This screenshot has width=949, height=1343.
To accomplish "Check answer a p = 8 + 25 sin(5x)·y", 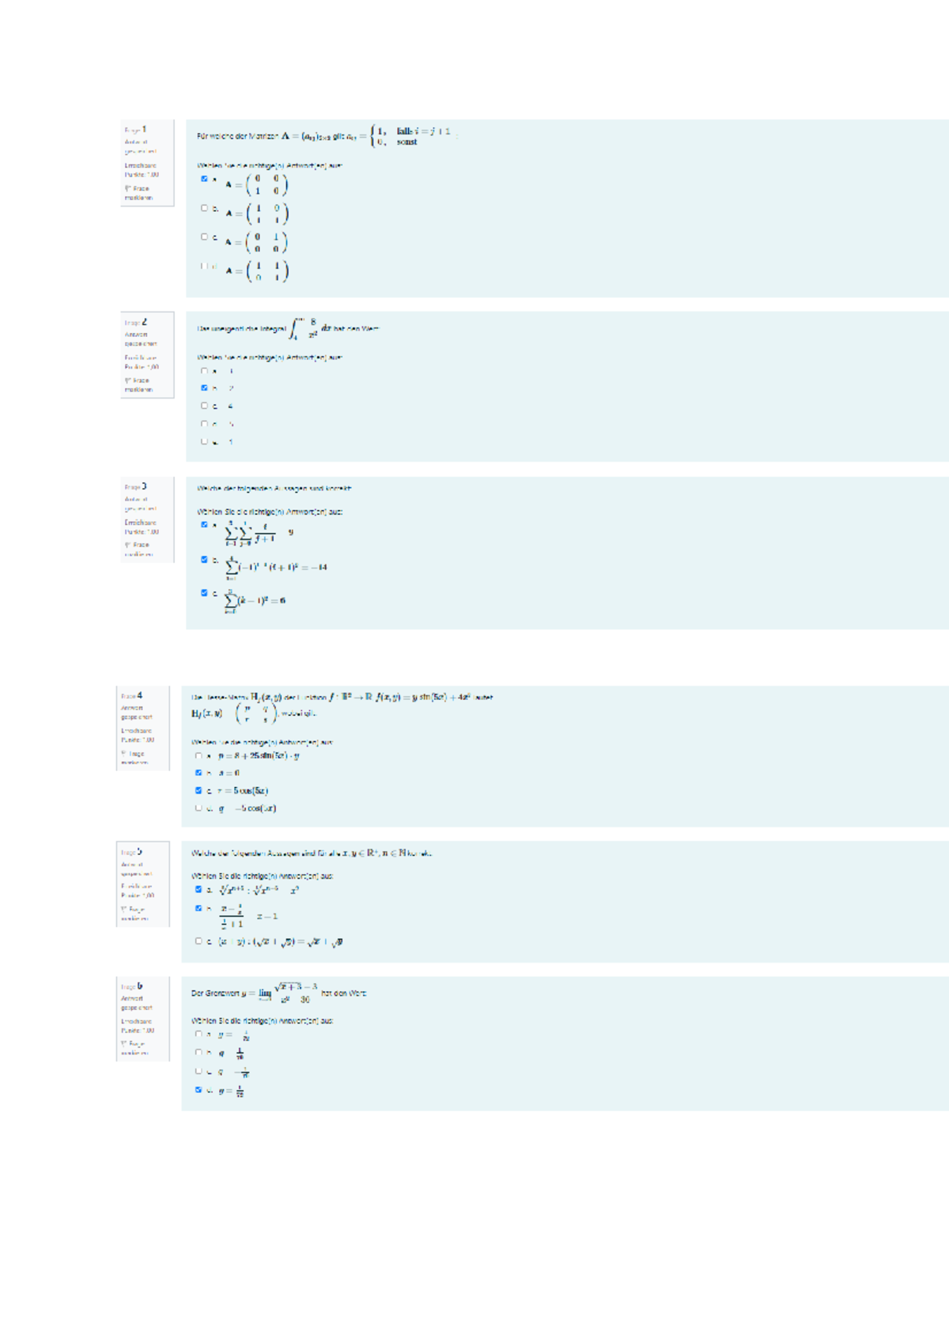I will 198,756.
